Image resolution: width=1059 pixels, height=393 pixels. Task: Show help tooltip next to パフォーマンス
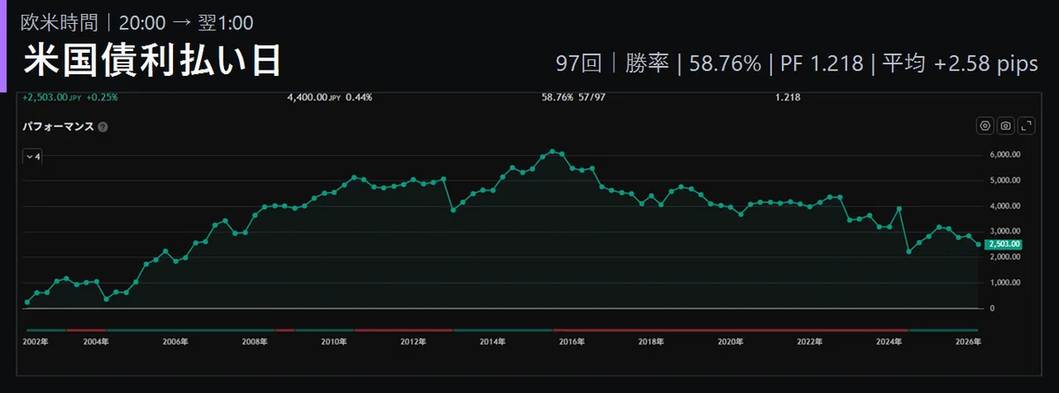pyautogui.click(x=103, y=127)
